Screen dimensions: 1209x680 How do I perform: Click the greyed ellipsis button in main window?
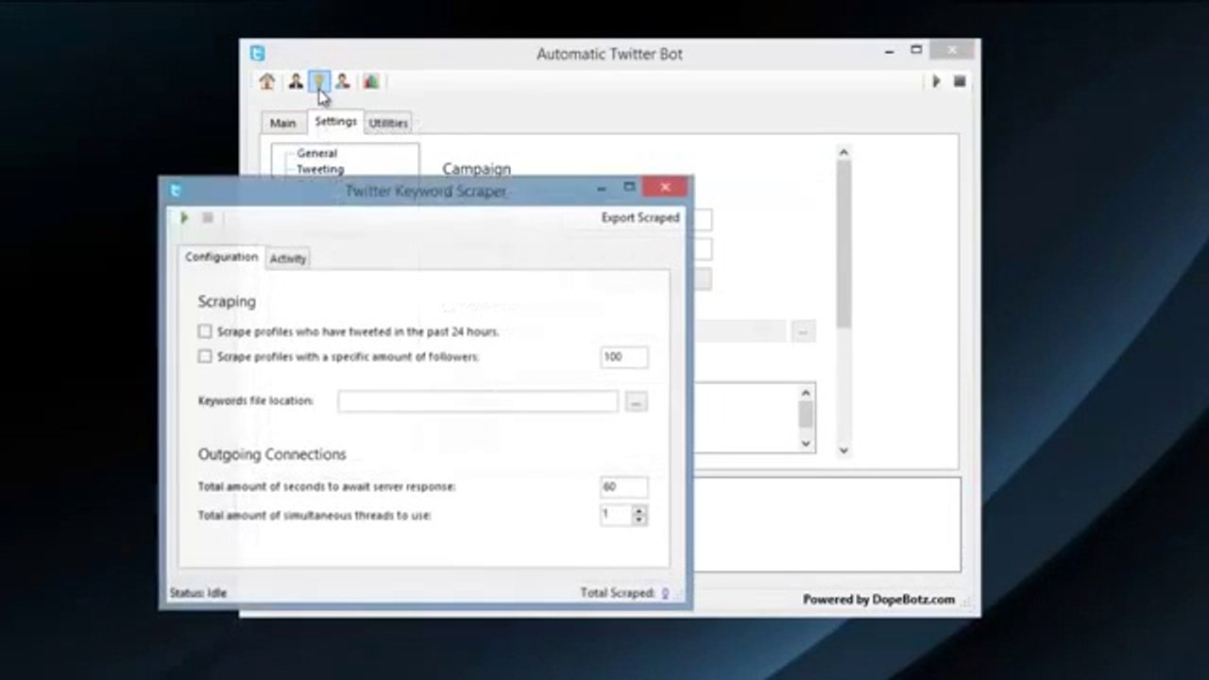(803, 331)
